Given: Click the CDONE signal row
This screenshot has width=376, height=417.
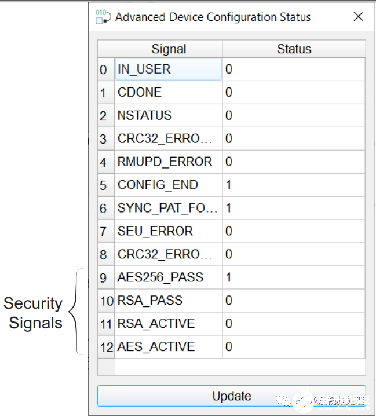Looking at the screenshot, I should click(x=168, y=93).
